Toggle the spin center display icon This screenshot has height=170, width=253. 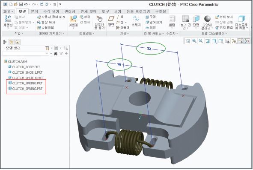click(x=247, y=41)
